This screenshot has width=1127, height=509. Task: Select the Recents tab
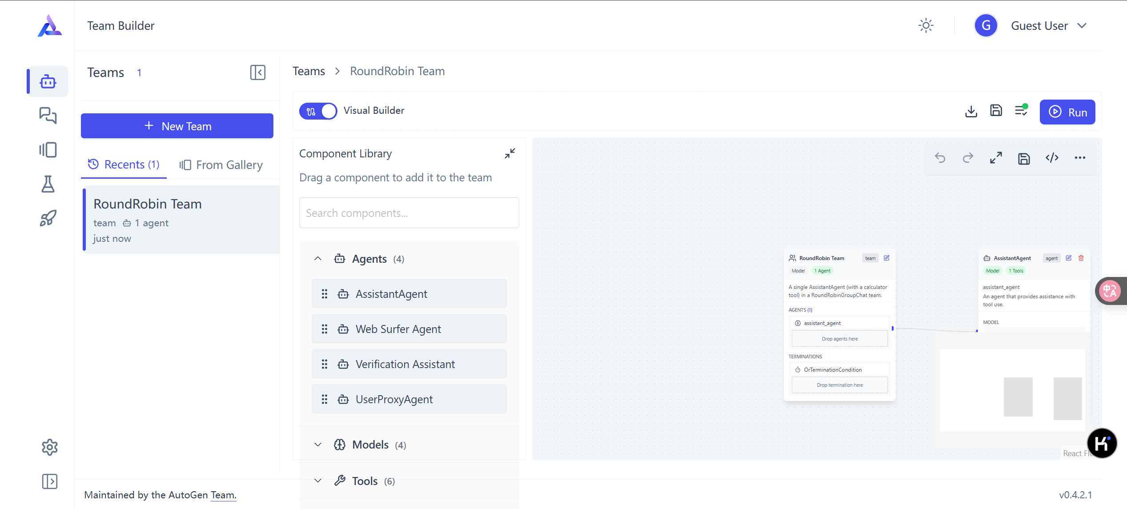pyautogui.click(x=124, y=164)
